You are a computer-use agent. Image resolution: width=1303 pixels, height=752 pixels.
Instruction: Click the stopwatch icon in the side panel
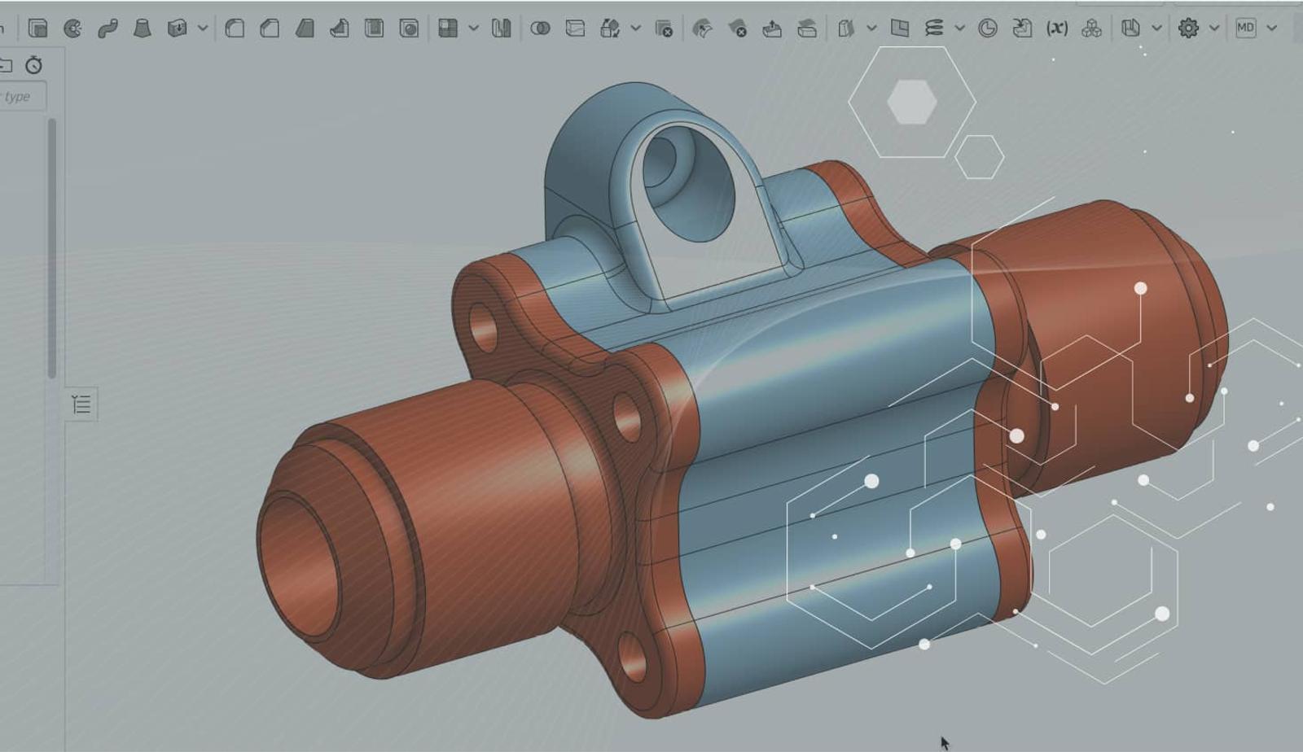click(33, 65)
